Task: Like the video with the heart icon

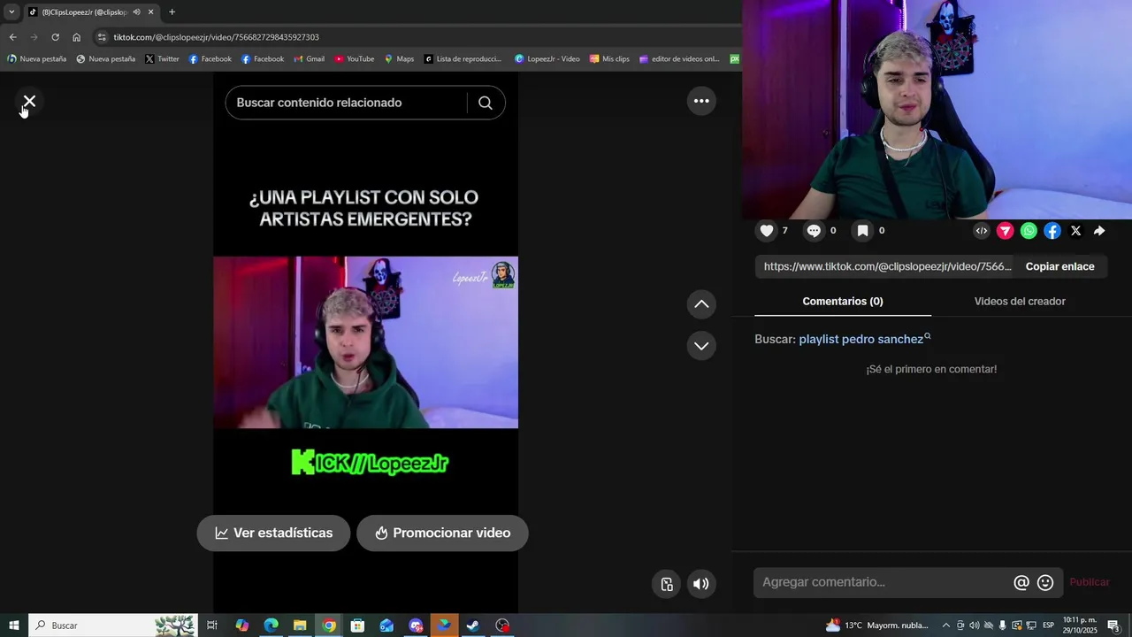Action: pyautogui.click(x=767, y=231)
